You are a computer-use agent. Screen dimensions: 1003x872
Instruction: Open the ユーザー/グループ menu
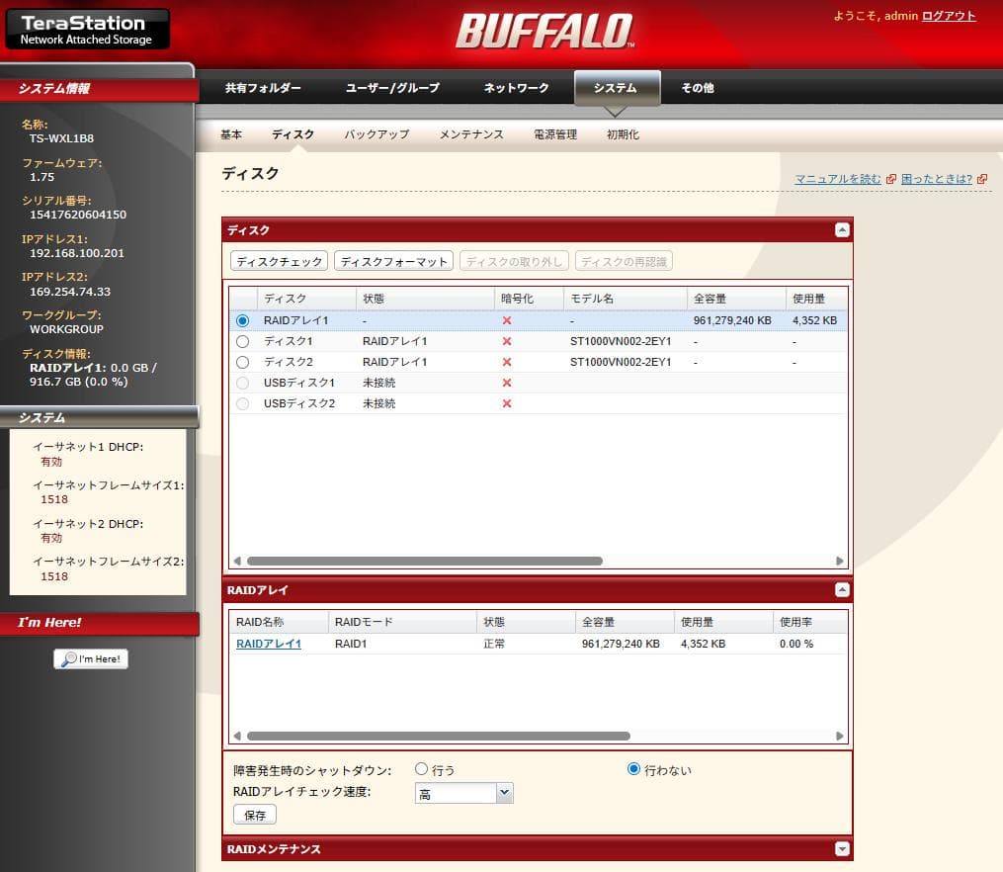click(392, 88)
